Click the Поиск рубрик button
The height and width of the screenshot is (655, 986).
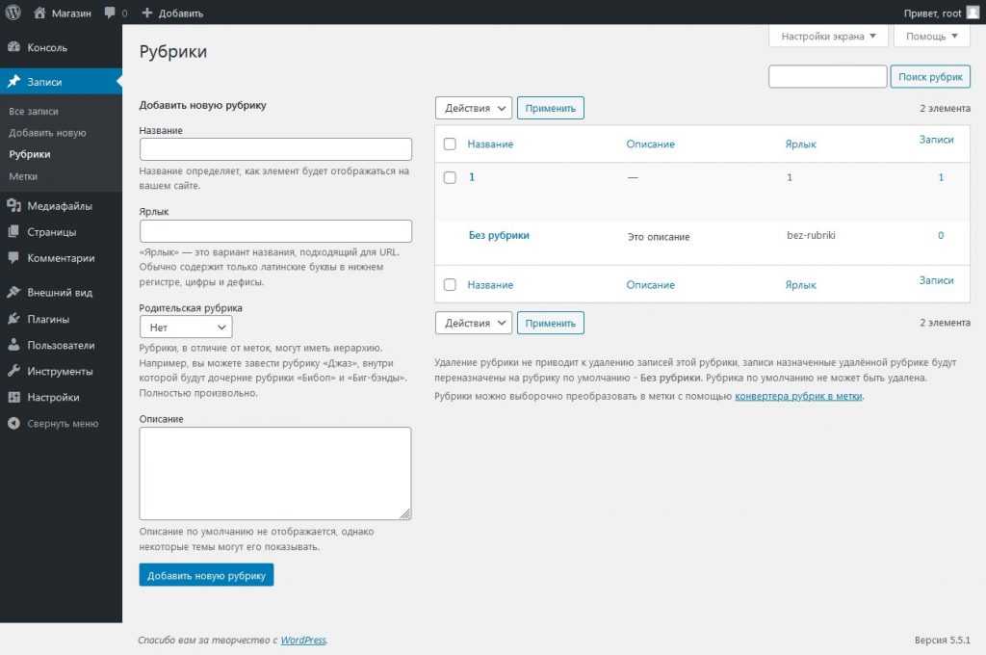pyautogui.click(x=931, y=77)
